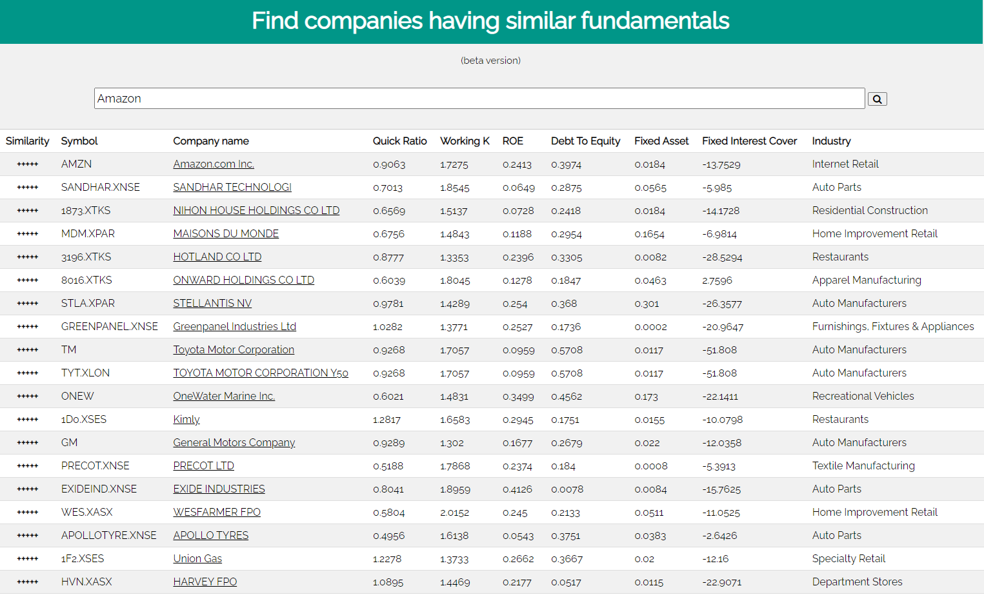Visit the MAISONS DU MONDE link
Screen dimensions: 984x597
[226, 234]
